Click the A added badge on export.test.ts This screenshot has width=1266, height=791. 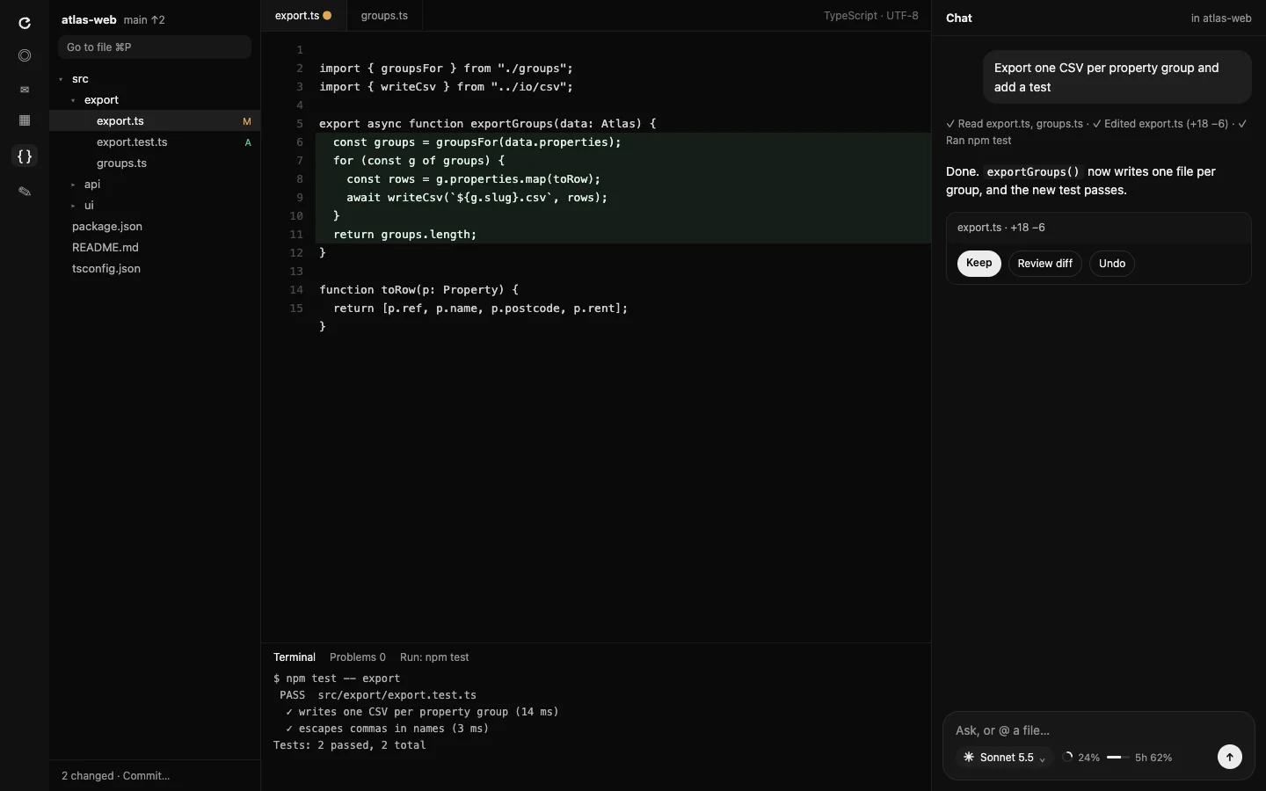click(248, 142)
